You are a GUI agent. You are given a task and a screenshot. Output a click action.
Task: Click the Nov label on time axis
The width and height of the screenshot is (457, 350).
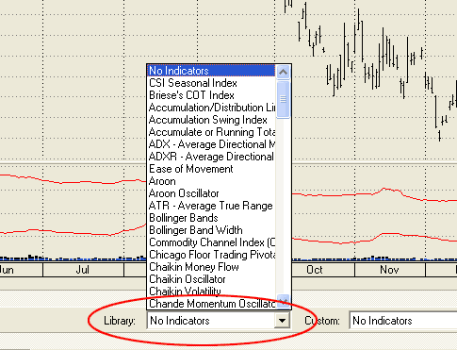[x=389, y=270]
